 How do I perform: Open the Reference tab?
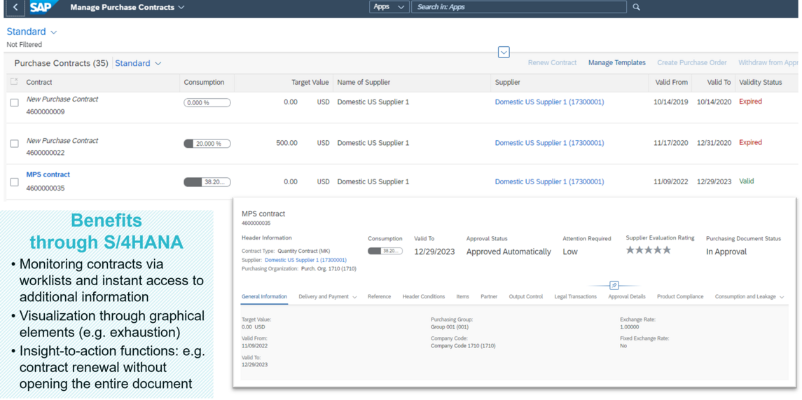(x=379, y=297)
